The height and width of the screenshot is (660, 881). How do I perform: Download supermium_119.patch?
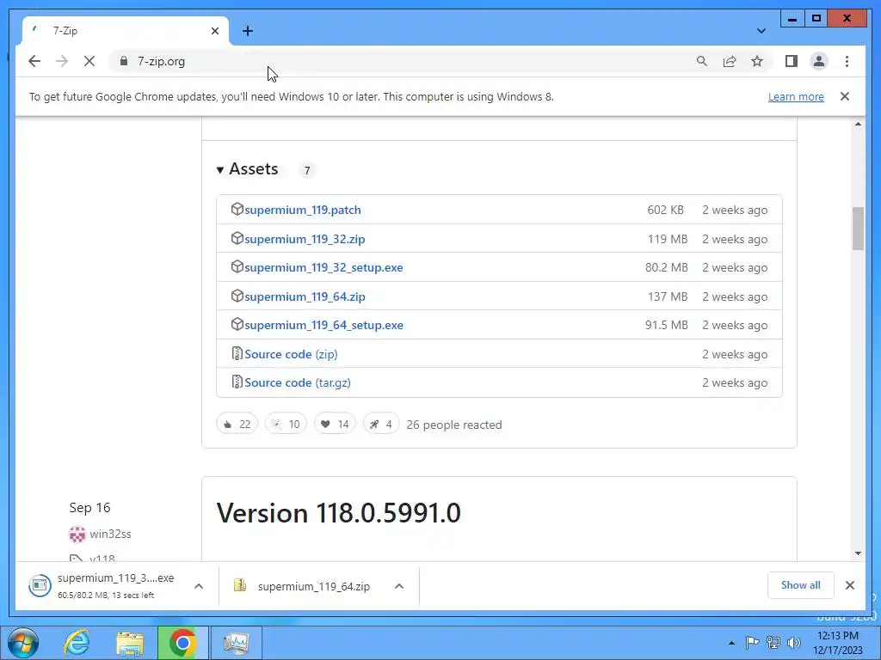point(302,210)
